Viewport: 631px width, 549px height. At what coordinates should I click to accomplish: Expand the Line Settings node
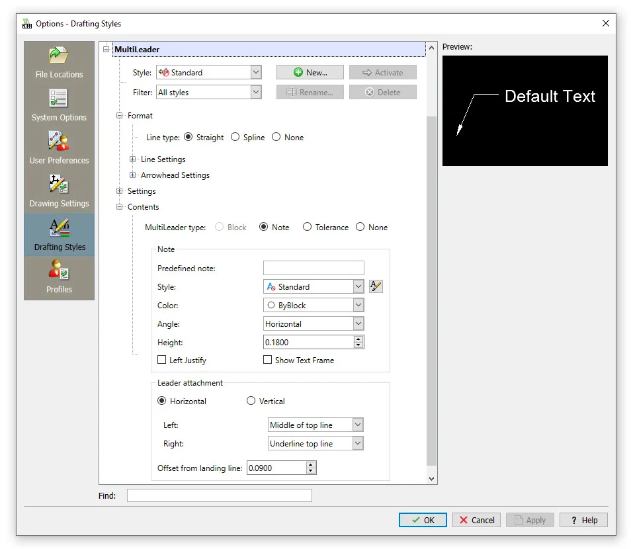coord(133,159)
